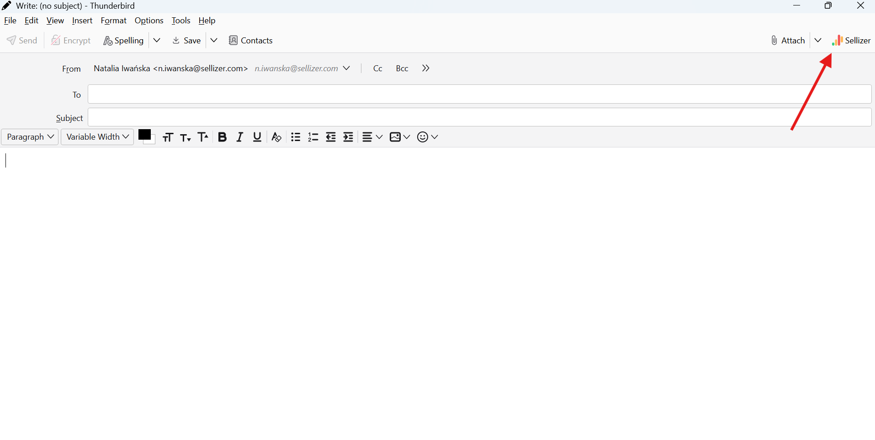Remove text styling icon
This screenshot has width=875, height=440.
point(276,137)
